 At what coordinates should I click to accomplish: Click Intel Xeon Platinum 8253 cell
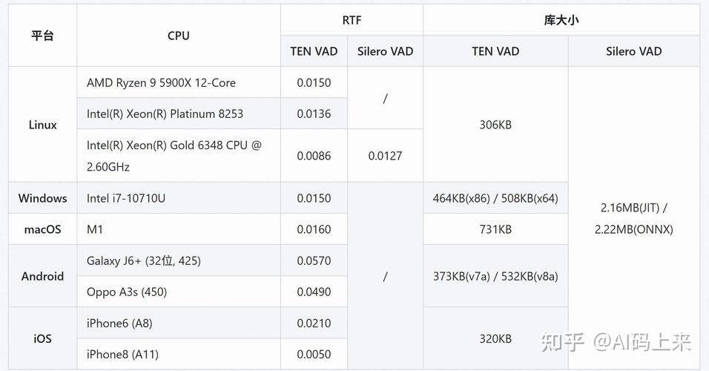pos(179,114)
